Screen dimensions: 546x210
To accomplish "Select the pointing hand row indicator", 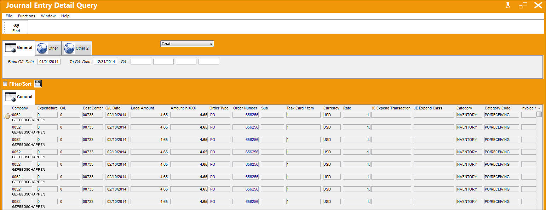I will 7,117.
